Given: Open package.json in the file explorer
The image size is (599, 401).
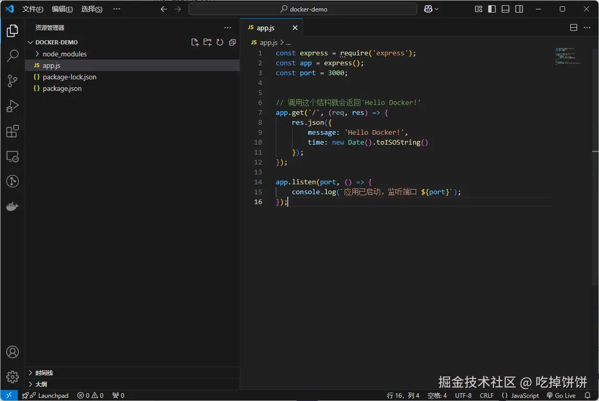Looking at the screenshot, I should 62,88.
